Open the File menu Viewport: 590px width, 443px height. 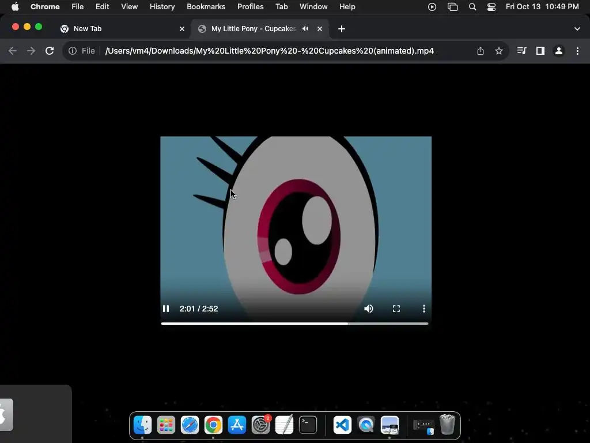(x=78, y=7)
